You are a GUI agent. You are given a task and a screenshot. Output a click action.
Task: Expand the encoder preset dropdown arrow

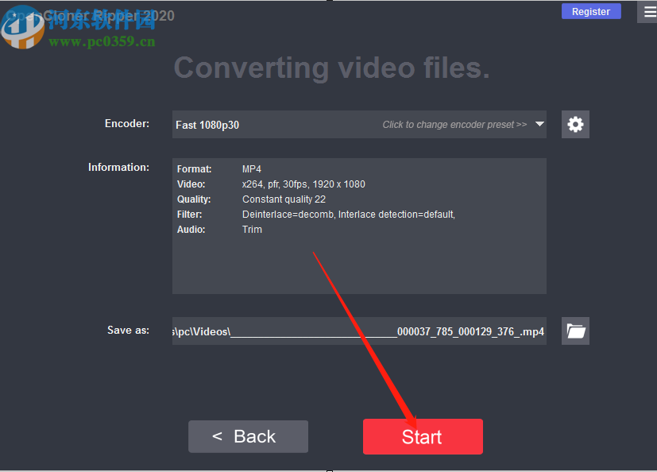point(539,124)
